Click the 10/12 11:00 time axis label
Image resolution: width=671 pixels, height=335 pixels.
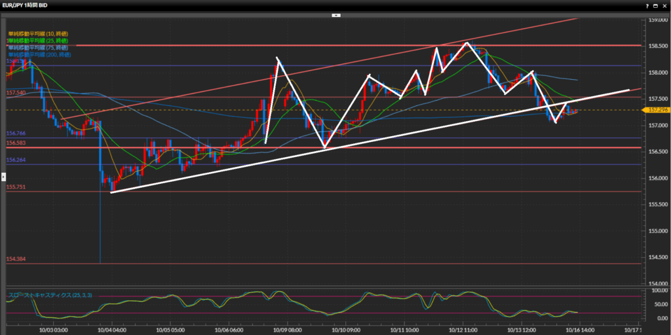tap(463, 331)
